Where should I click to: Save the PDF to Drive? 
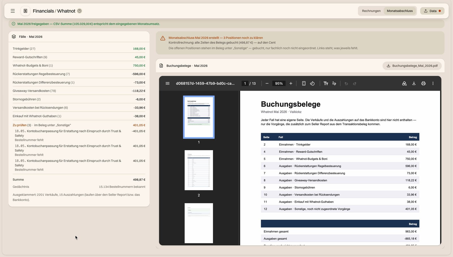click(404, 83)
